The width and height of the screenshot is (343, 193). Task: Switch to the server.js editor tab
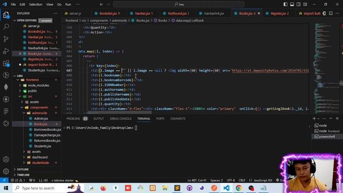click(75, 13)
